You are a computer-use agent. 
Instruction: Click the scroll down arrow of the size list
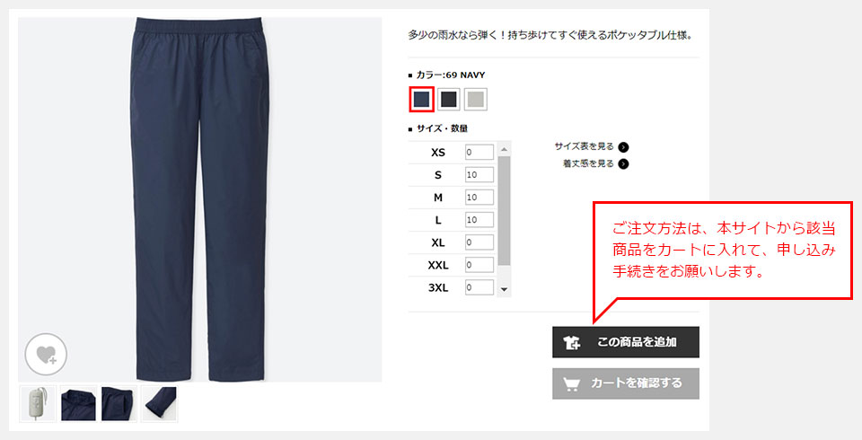(504, 289)
